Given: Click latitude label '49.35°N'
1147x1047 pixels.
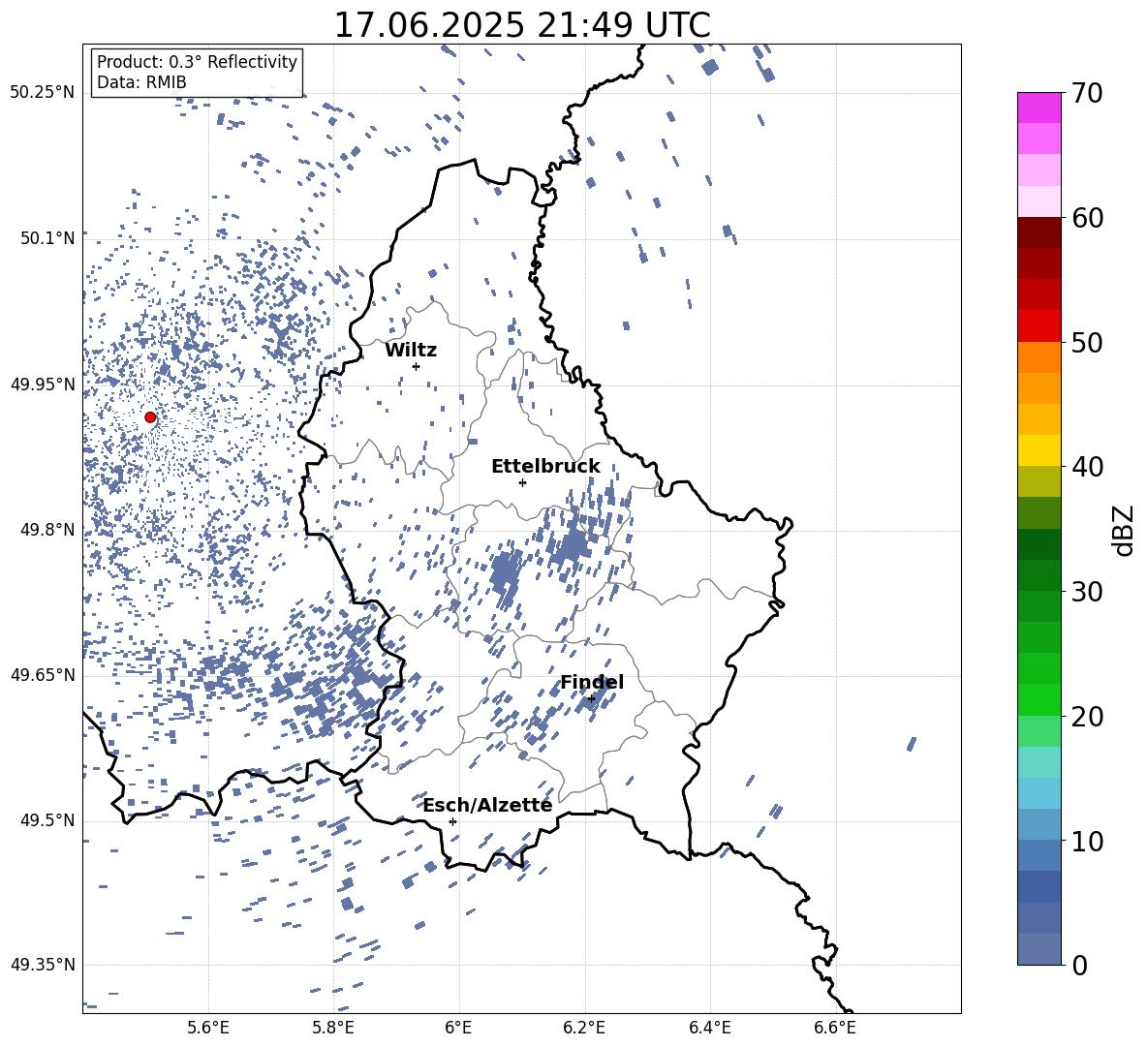Looking at the screenshot, I should click(43, 965).
